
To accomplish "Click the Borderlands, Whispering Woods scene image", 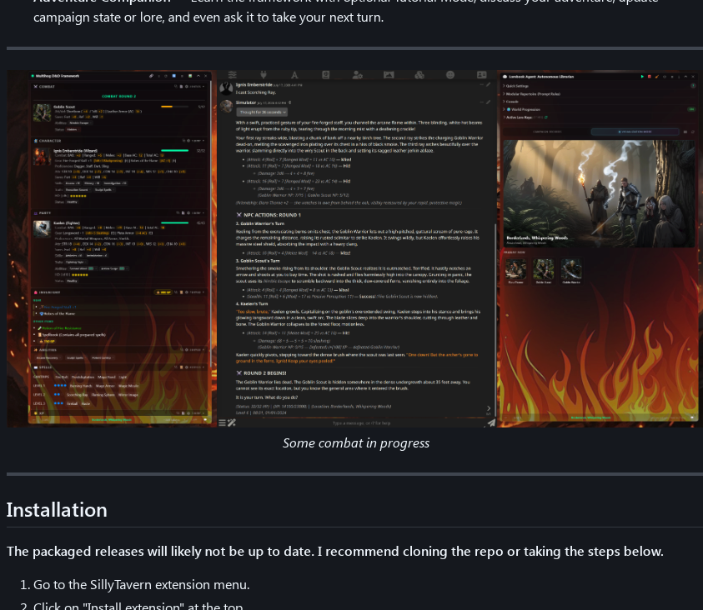I will coord(599,193).
